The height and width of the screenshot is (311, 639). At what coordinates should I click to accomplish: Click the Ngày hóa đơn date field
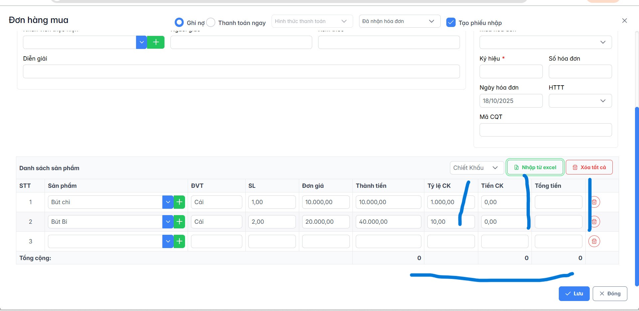(x=511, y=101)
